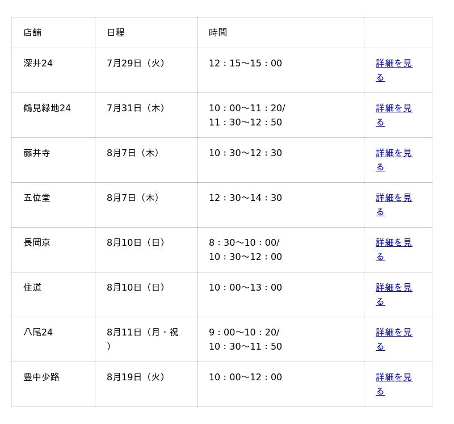
Task: Click the 店舗 column header
Action: (32, 32)
